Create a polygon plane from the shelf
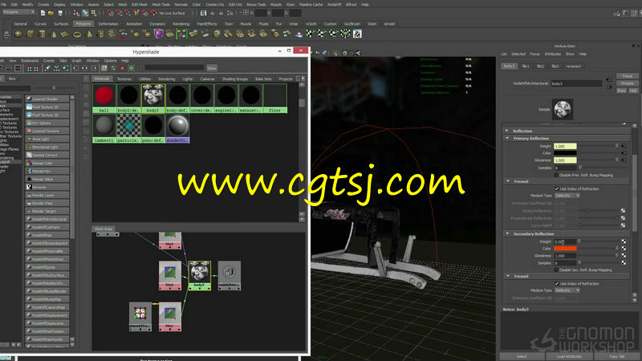642x361 pixels. [65, 34]
